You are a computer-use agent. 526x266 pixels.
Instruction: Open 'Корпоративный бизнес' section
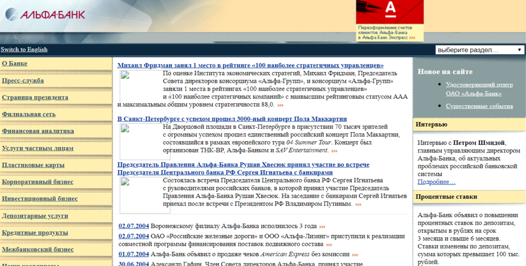(x=38, y=182)
